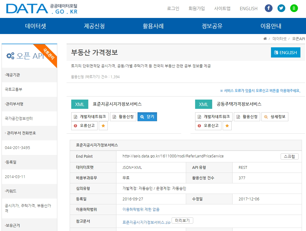
Task: Click the 심의유형 value 개발계정: 자동승인
Action: [154, 188]
